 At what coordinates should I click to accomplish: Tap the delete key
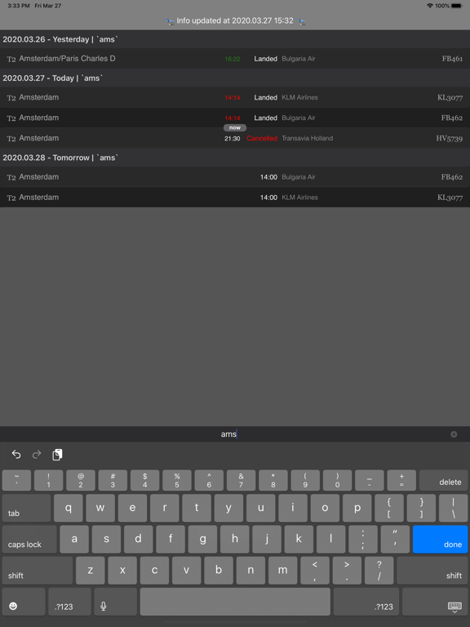(x=443, y=480)
